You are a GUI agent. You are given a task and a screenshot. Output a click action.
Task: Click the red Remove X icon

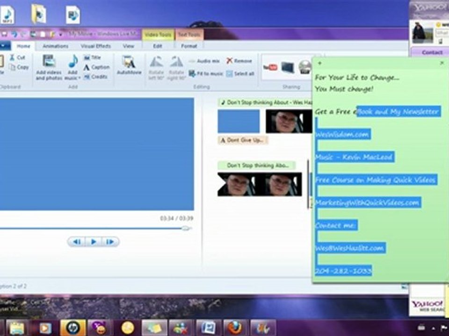coord(229,61)
